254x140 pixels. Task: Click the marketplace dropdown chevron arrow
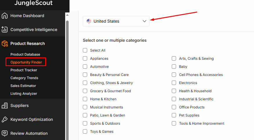145,21
